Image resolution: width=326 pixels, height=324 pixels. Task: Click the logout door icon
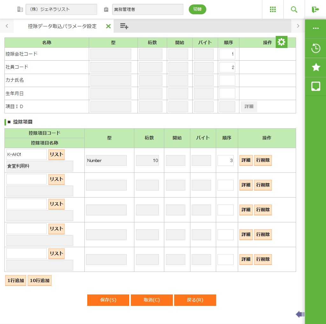315,10
